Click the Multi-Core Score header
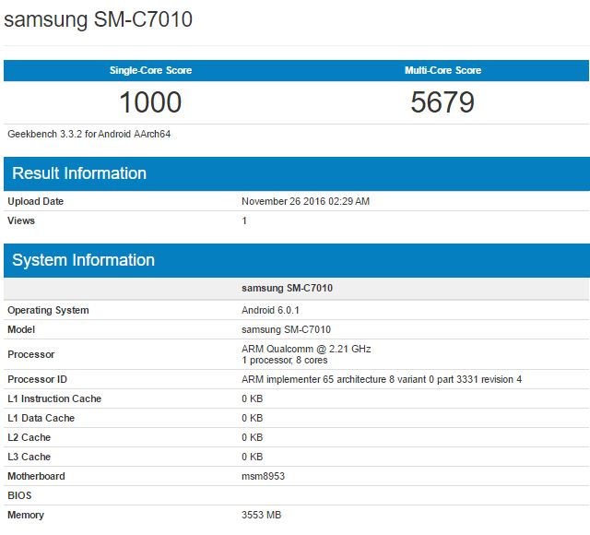The height and width of the screenshot is (535, 590). pos(442,71)
